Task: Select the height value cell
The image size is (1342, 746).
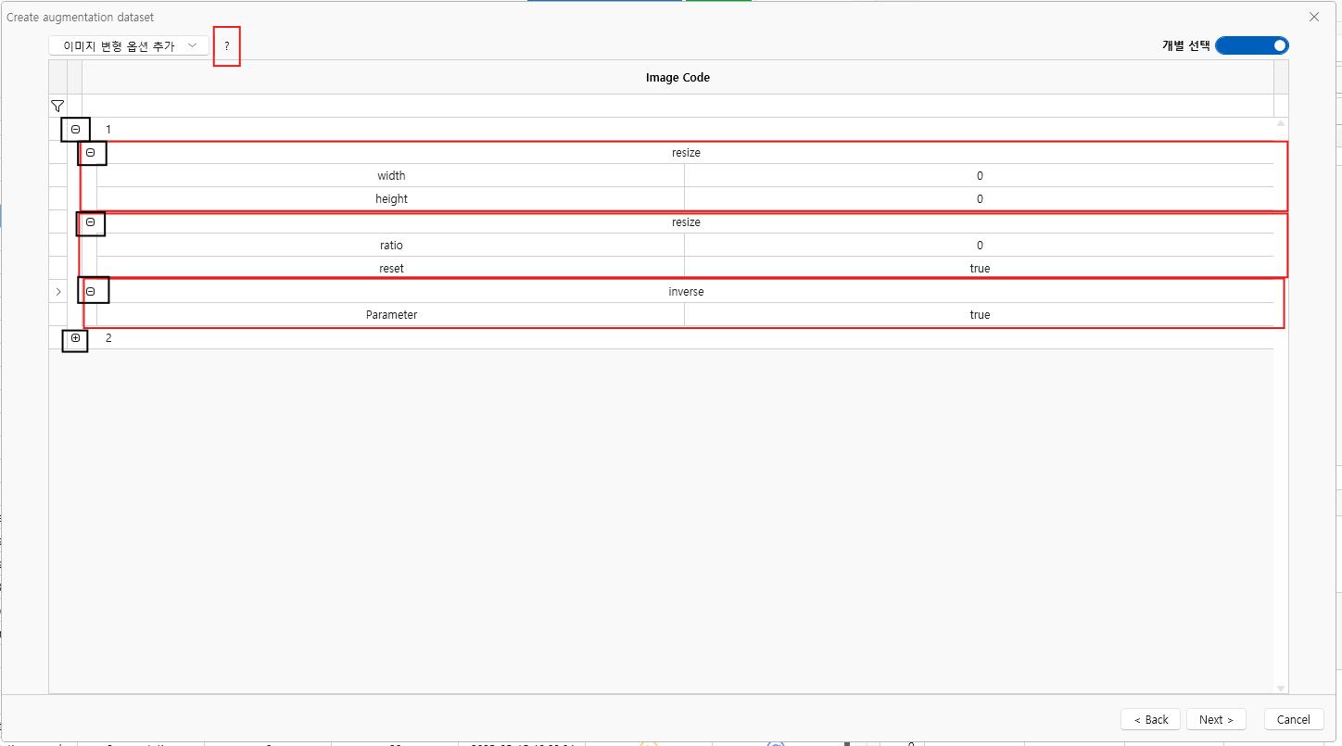Action: click(979, 199)
